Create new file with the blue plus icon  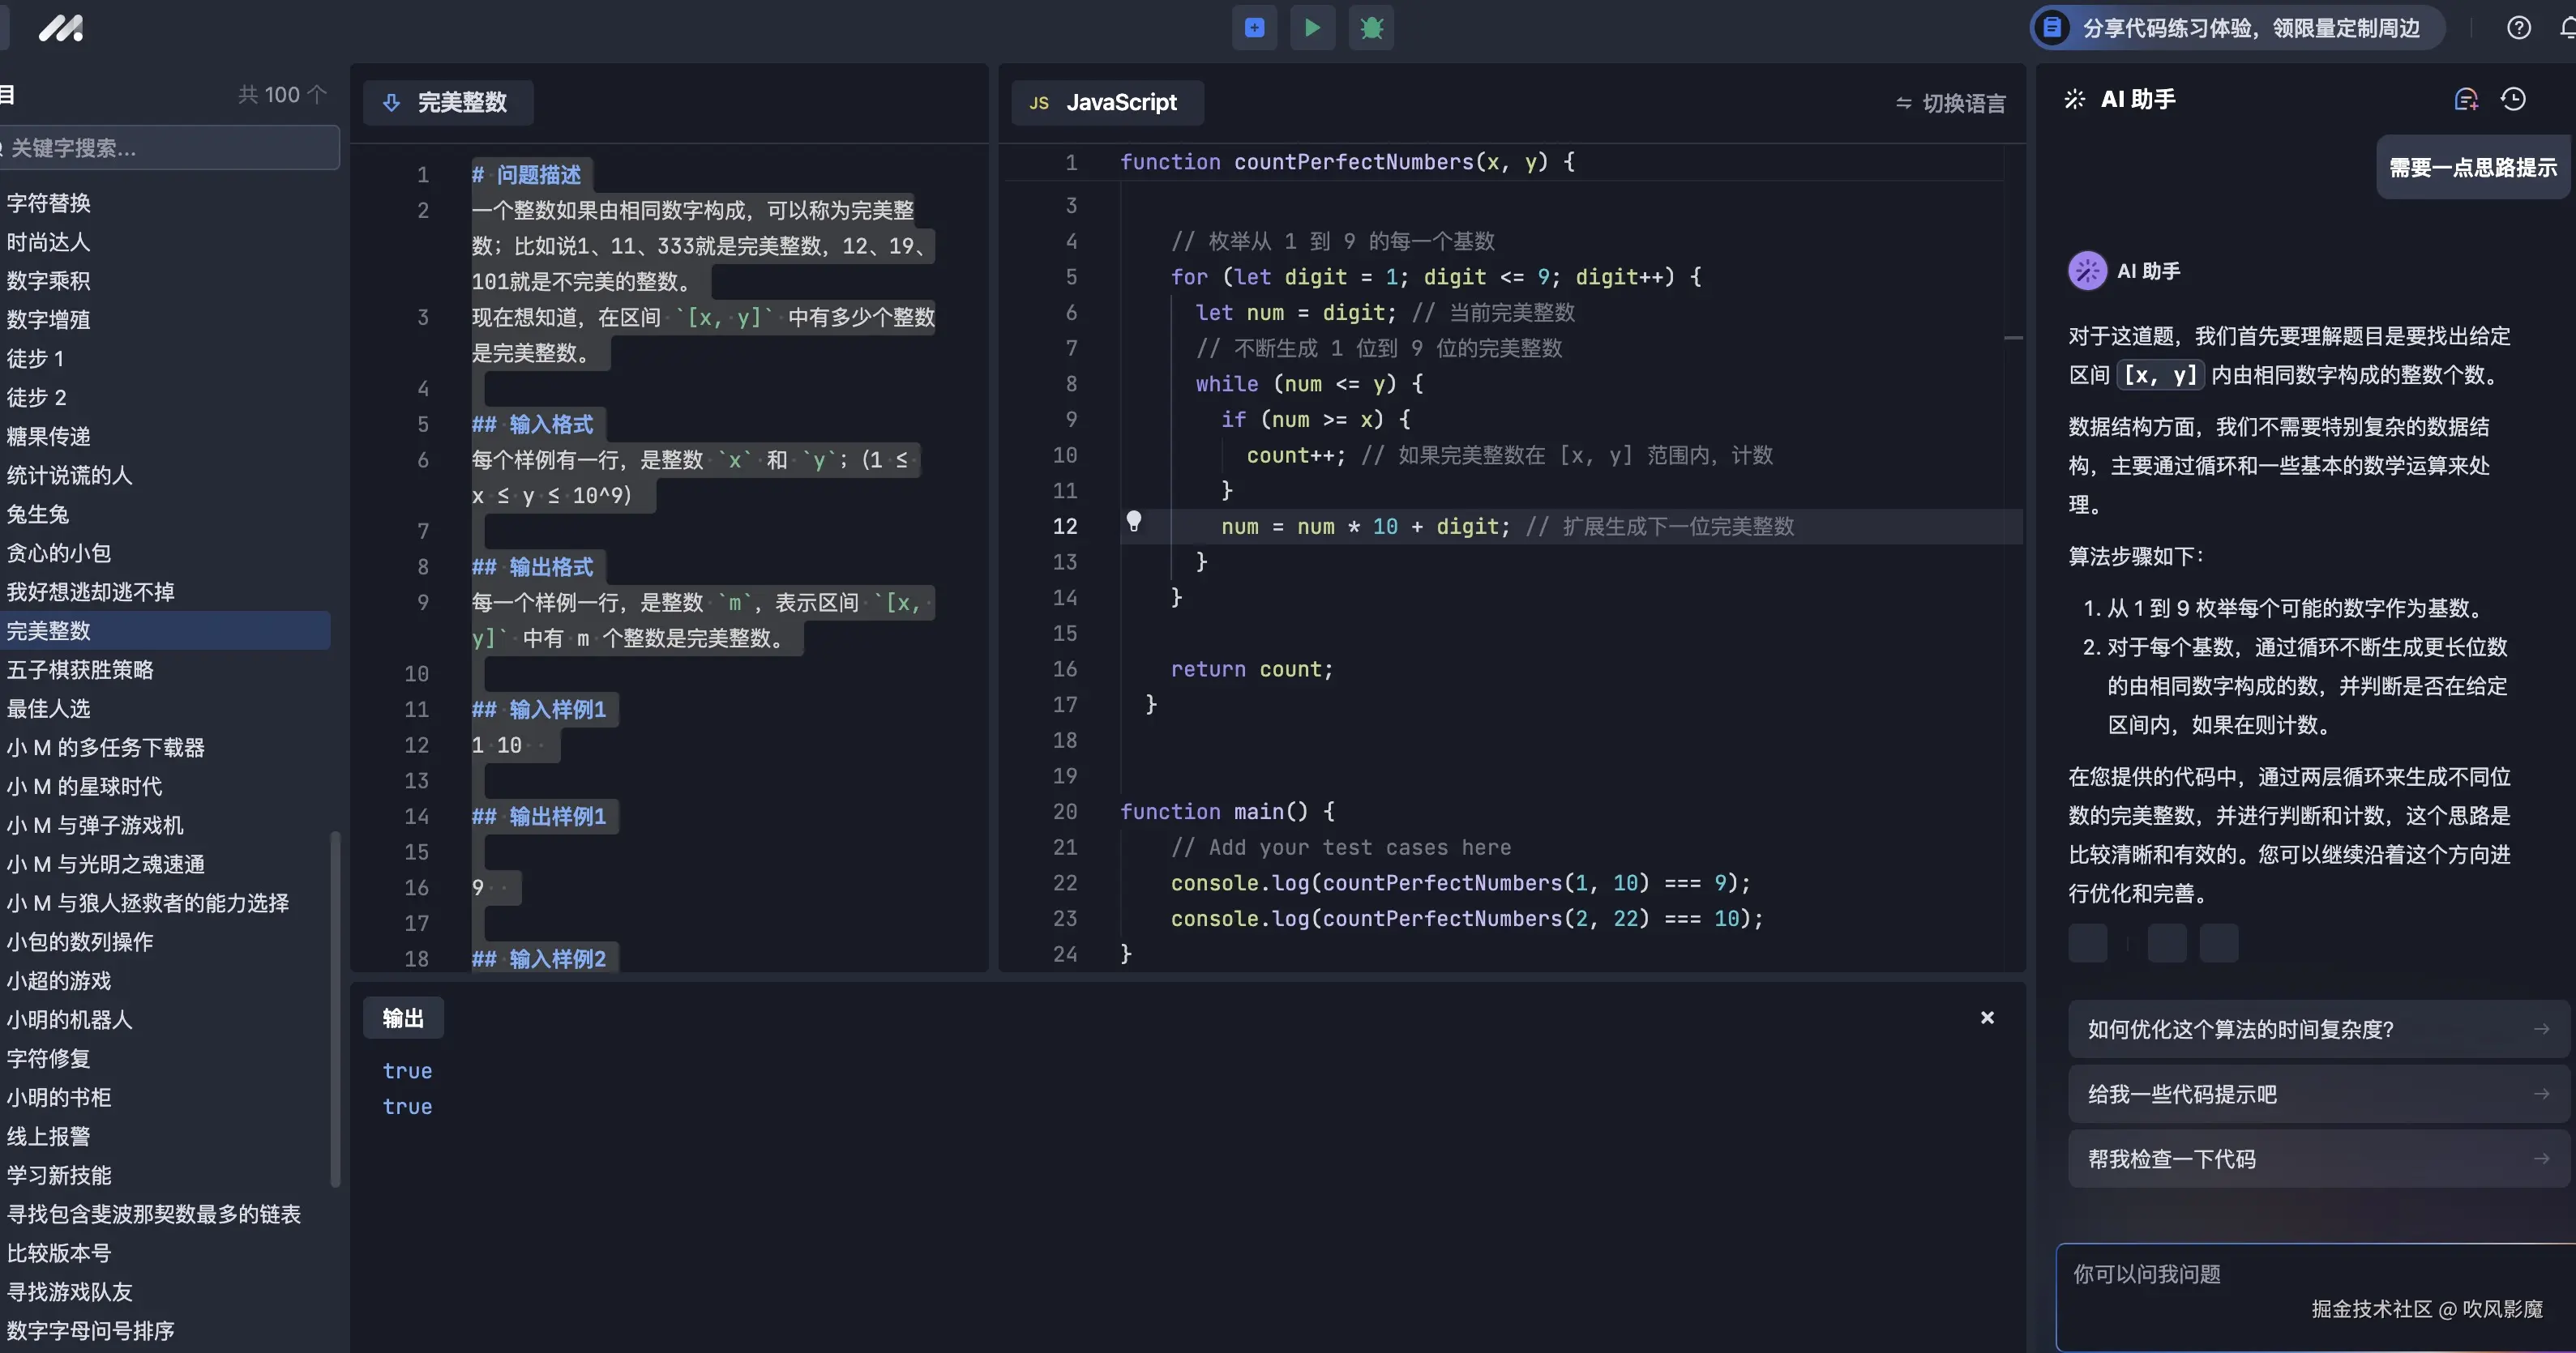pyautogui.click(x=1253, y=28)
